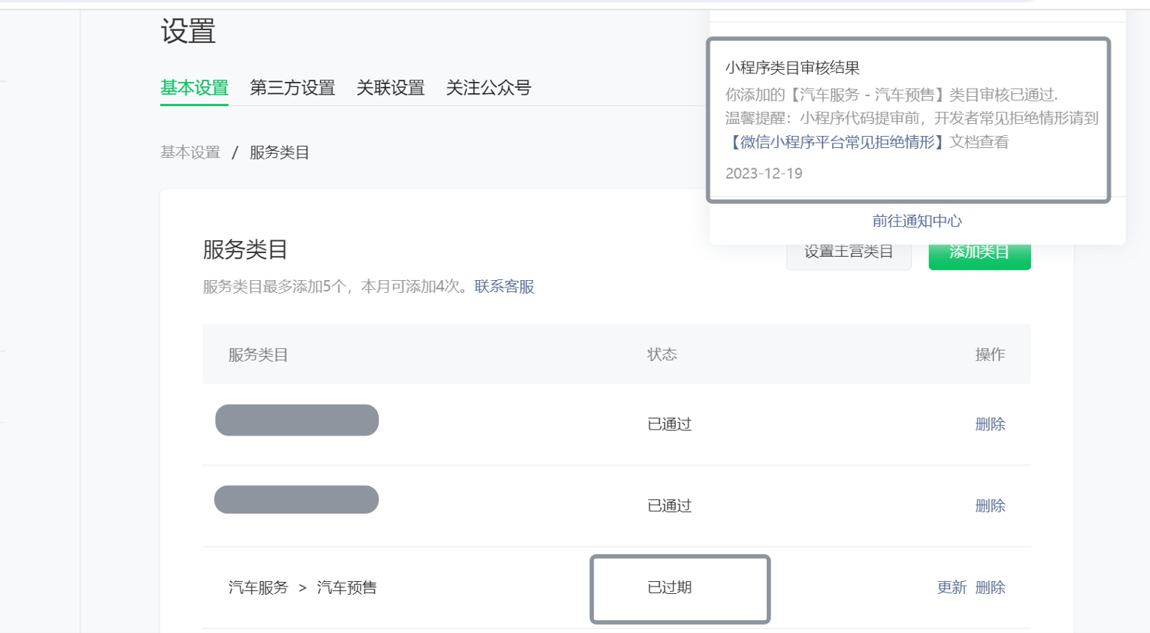Click the 基本设置 breadcrumb link
Image resolution: width=1150 pixels, height=633 pixels.
(190, 152)
